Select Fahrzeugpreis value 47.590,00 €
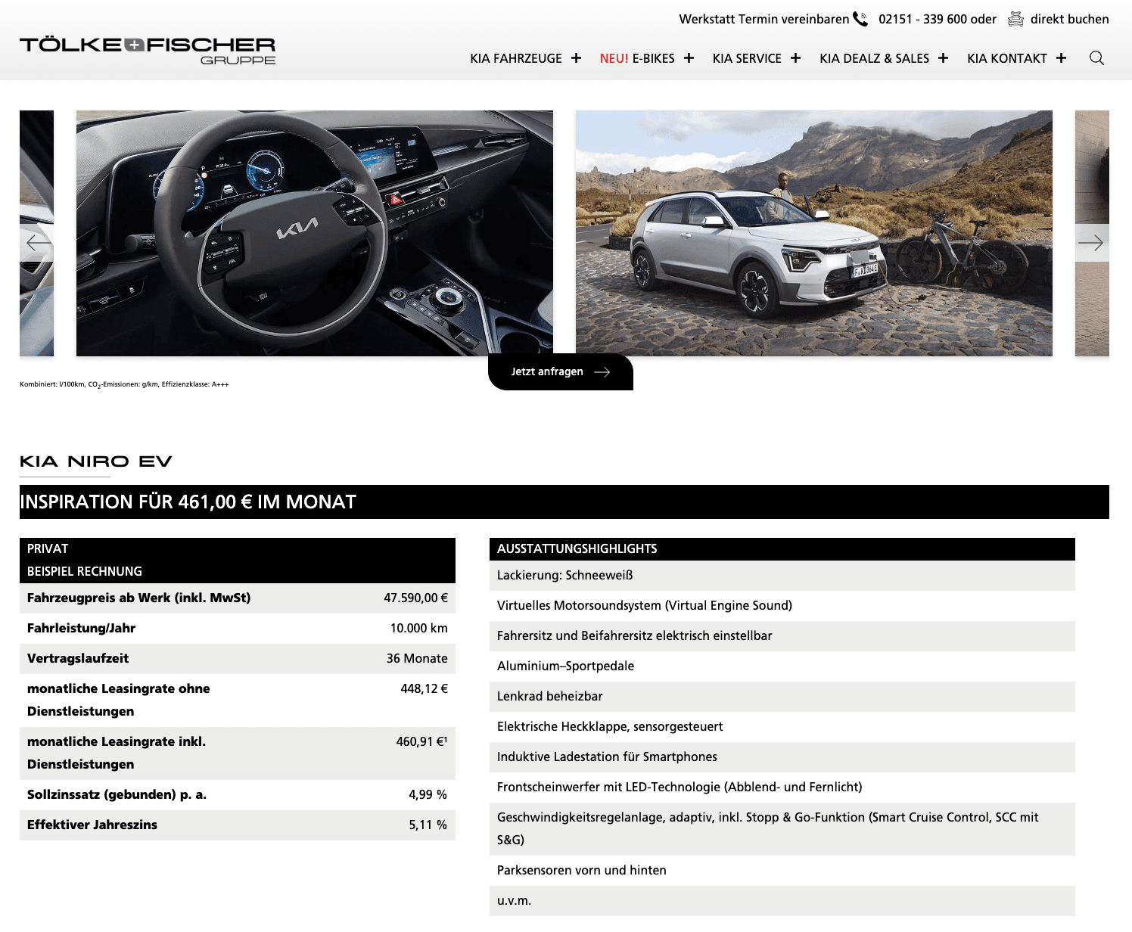 (x=415, y=598)
